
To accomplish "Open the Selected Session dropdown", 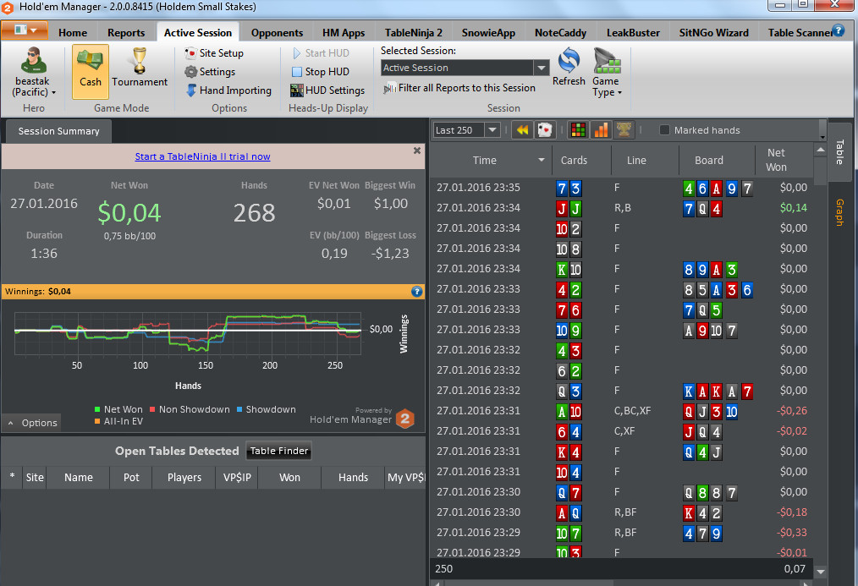I will click(x=542, y=68).
